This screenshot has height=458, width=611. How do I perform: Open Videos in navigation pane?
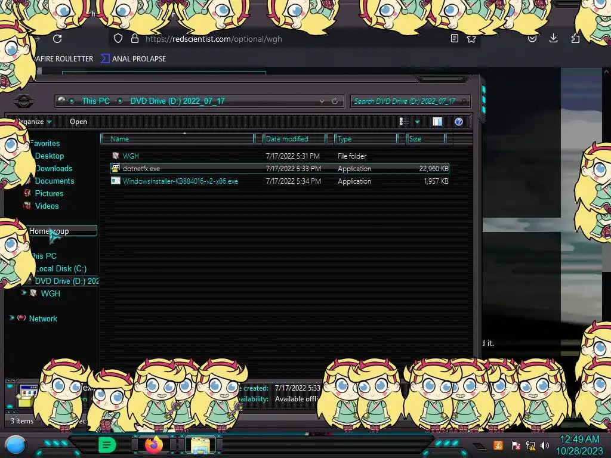coord(47,206)
